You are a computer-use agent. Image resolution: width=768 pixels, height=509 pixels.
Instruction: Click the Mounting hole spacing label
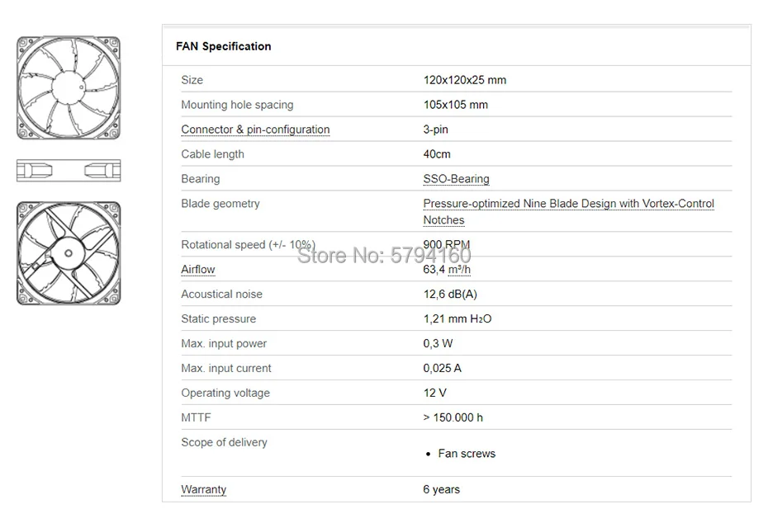tap(237, 105)
